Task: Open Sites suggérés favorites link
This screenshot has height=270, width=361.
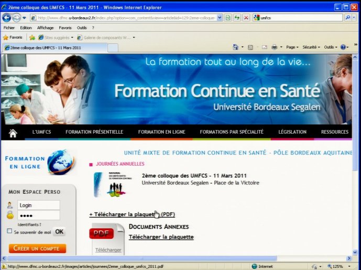Action: coord(56,38)
